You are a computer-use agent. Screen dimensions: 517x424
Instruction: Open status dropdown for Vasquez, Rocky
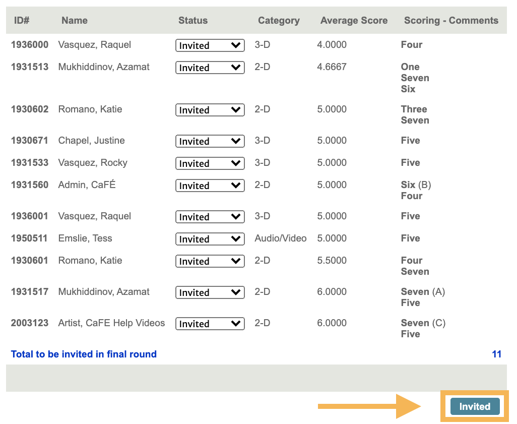click(210, 163)
